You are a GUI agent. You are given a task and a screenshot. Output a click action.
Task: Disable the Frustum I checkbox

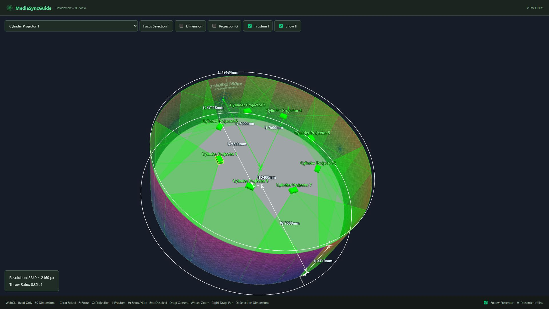point(250,26)
